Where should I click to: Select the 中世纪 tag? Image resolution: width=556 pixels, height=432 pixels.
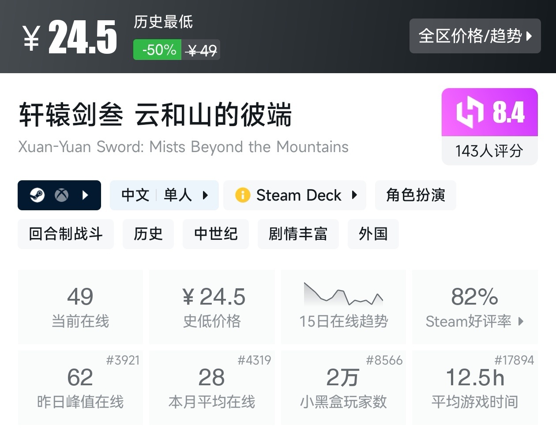tap(216, 234)
